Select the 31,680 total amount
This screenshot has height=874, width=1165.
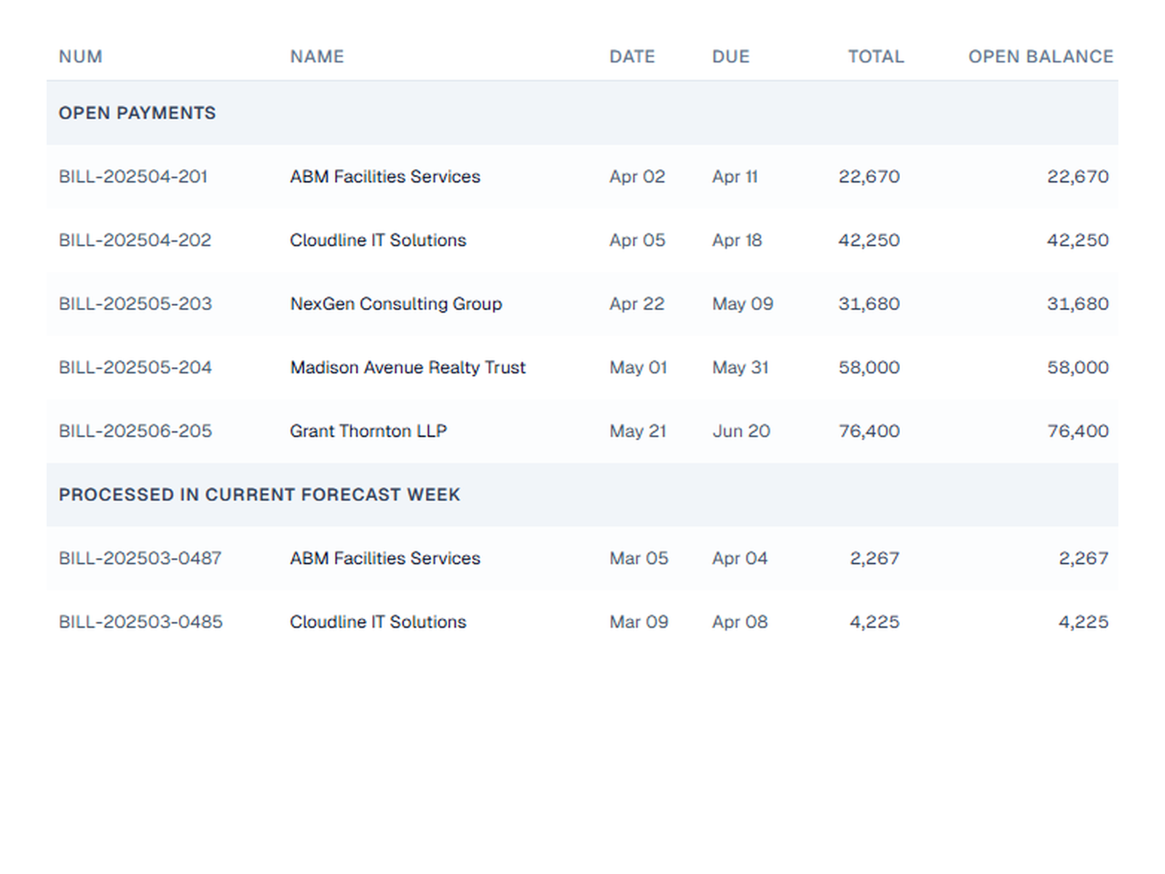869,304
